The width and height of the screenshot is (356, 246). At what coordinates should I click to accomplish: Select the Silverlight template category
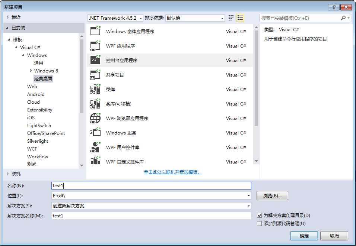coord(38,141)
